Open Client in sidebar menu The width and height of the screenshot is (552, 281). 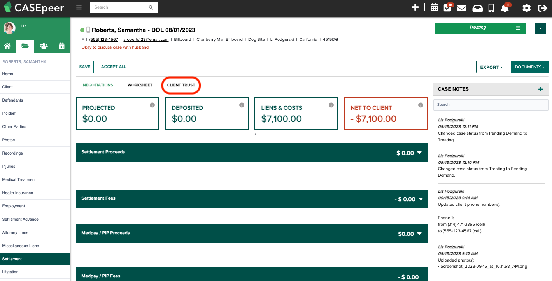coord(35,87)
